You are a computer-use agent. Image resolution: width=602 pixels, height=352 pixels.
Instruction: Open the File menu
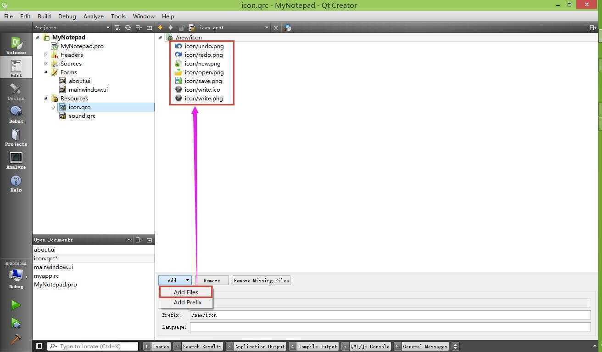point(8,16)
